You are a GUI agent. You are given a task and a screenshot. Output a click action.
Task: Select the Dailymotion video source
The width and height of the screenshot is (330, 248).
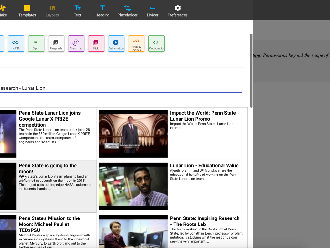[116, 44]
